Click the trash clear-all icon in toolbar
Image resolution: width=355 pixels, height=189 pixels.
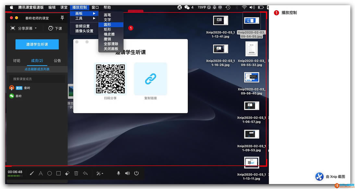(76, 173)
